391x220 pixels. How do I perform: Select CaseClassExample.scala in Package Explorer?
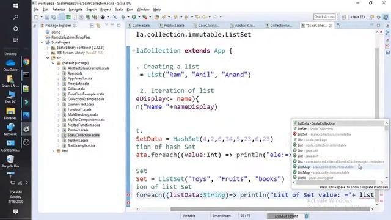pos(86,94)
